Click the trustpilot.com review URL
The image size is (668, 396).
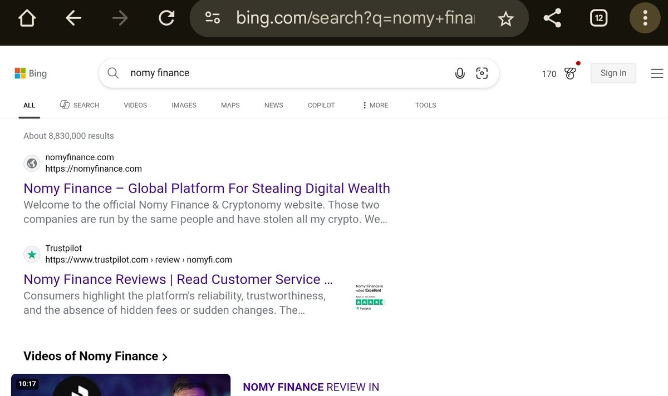click(139, 260)
